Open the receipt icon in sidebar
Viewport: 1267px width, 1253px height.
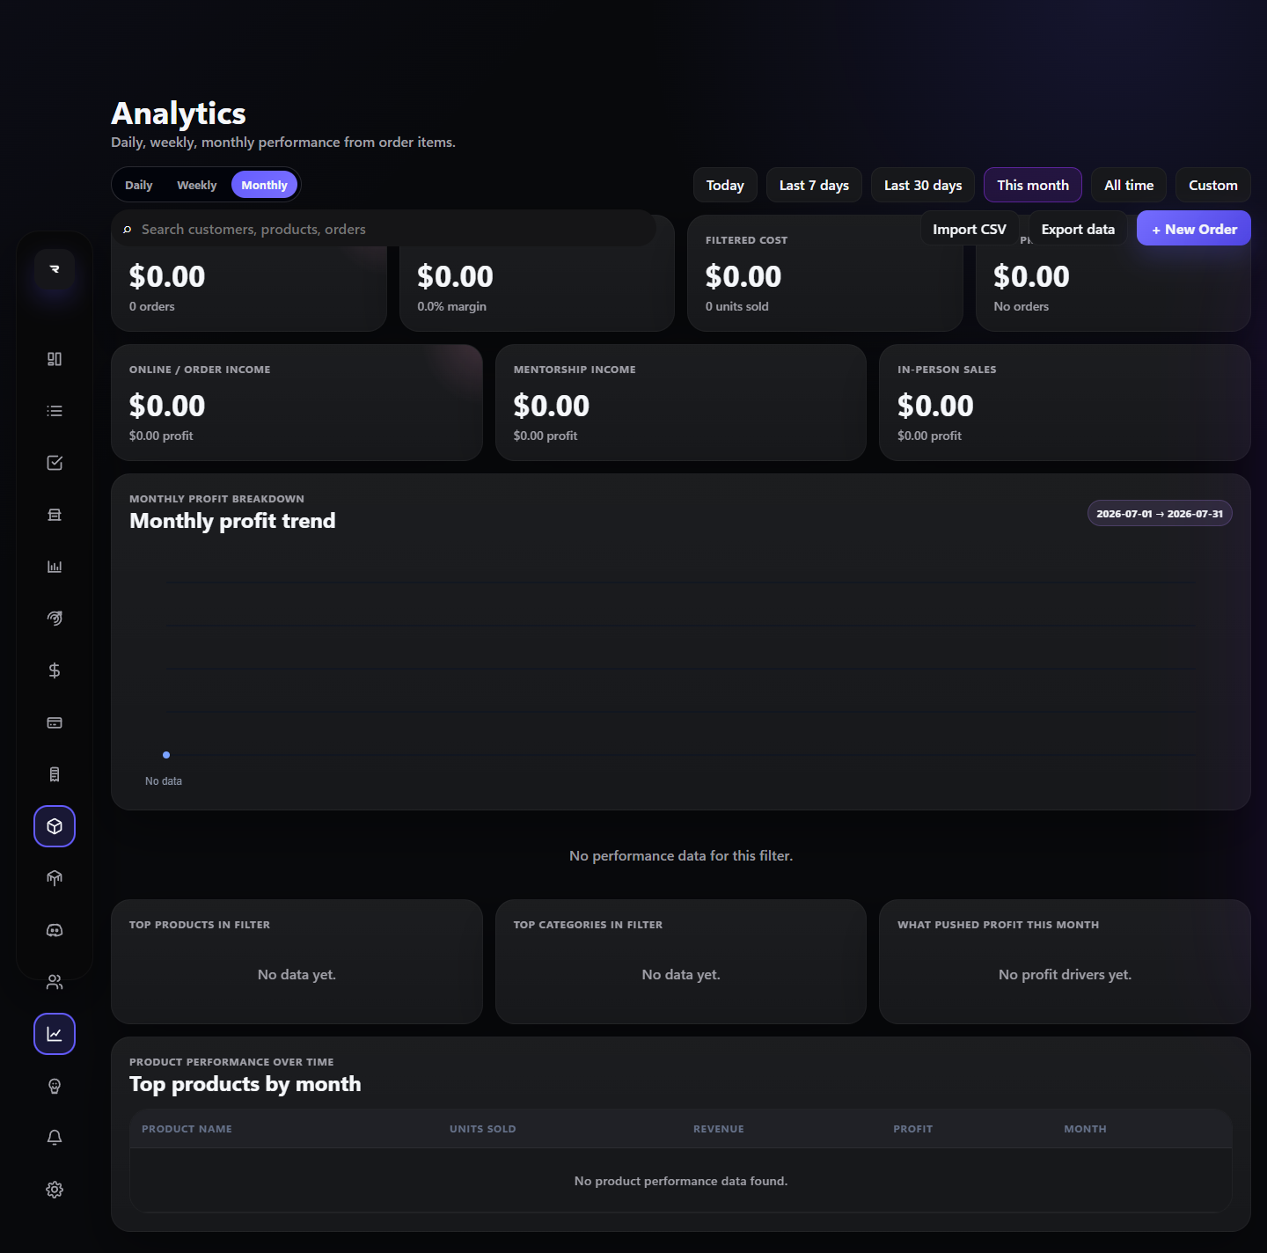[55, 774]
